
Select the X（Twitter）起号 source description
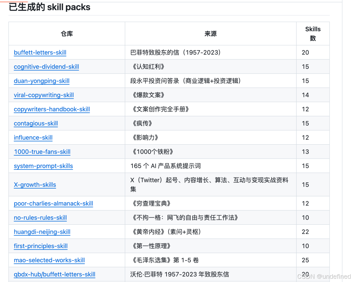[209, 185]
